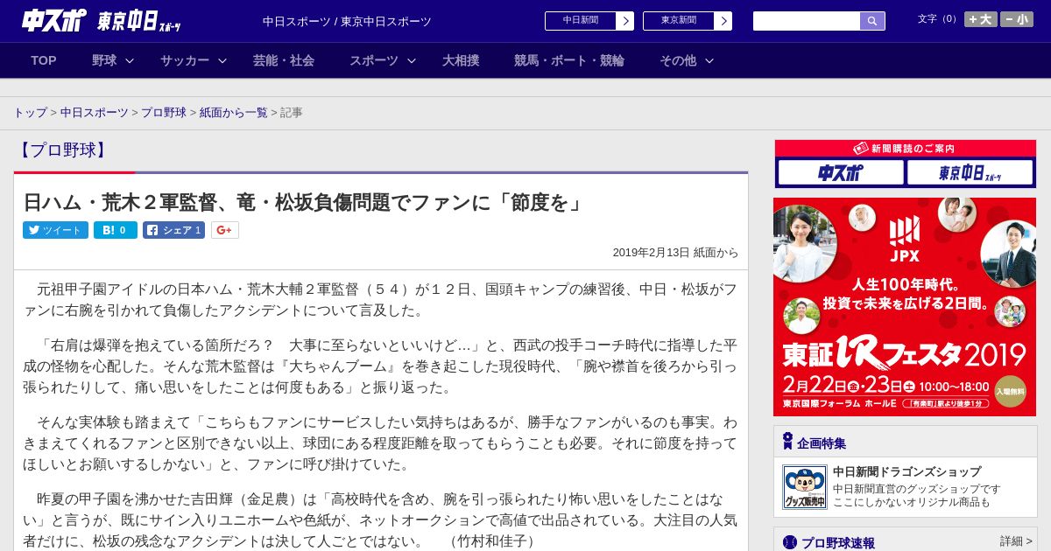This screenshot has height=551, width=1051.
Task: Follow the プロ野球 breadcrumb link
Action: pyautogui.click(x=164, y=113)
